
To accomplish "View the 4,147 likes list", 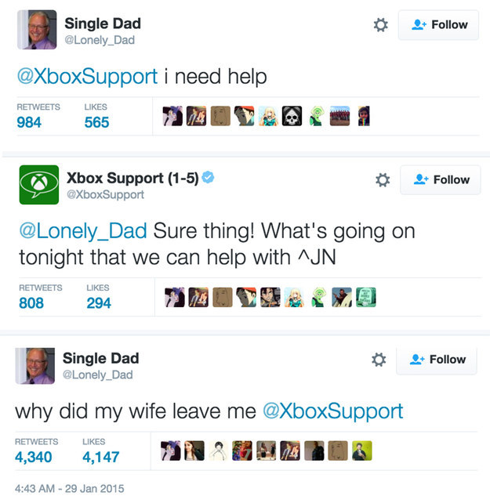I will coord(101,451).
